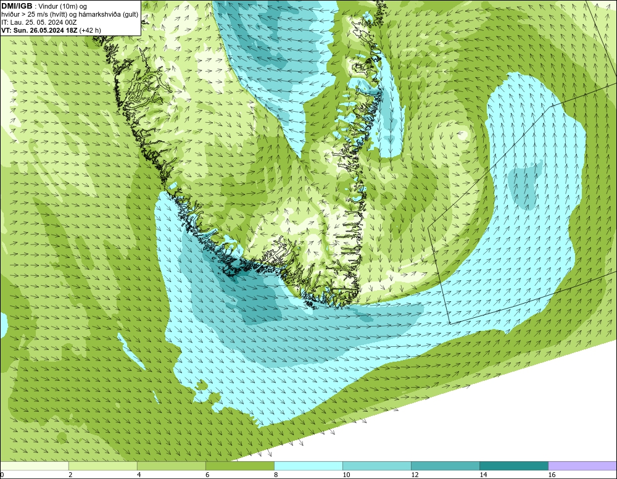The image size is (617, 479).
Task: Click the pale yellow 0–2 legend swatch
Action: 35,466
